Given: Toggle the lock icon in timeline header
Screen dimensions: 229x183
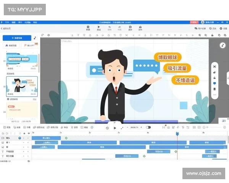Looking at the screenshot, I should click(x=24, y=133).
